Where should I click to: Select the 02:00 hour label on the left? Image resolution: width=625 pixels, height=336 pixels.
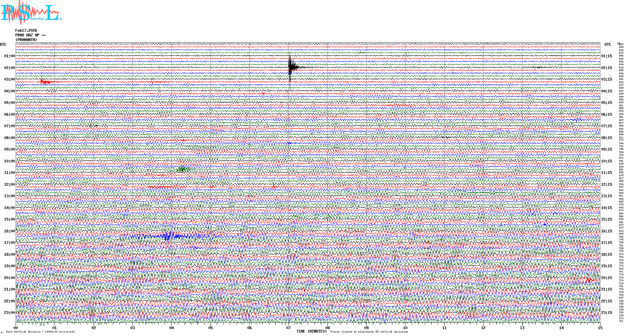pos(10,68)
